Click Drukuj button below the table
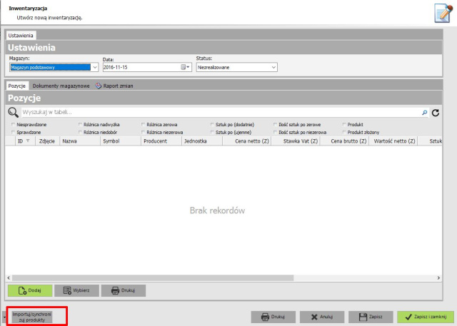Image resolution: width=457 pixels, height=326 pixels. 124,290
